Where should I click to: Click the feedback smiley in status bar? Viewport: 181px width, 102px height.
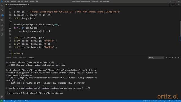pyautogui.click(x=176, y=101)
